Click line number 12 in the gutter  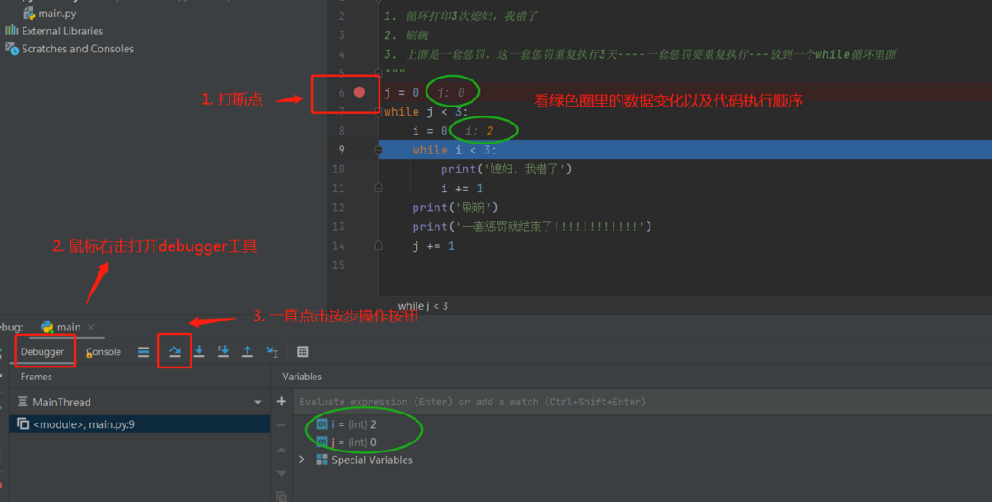339,208
